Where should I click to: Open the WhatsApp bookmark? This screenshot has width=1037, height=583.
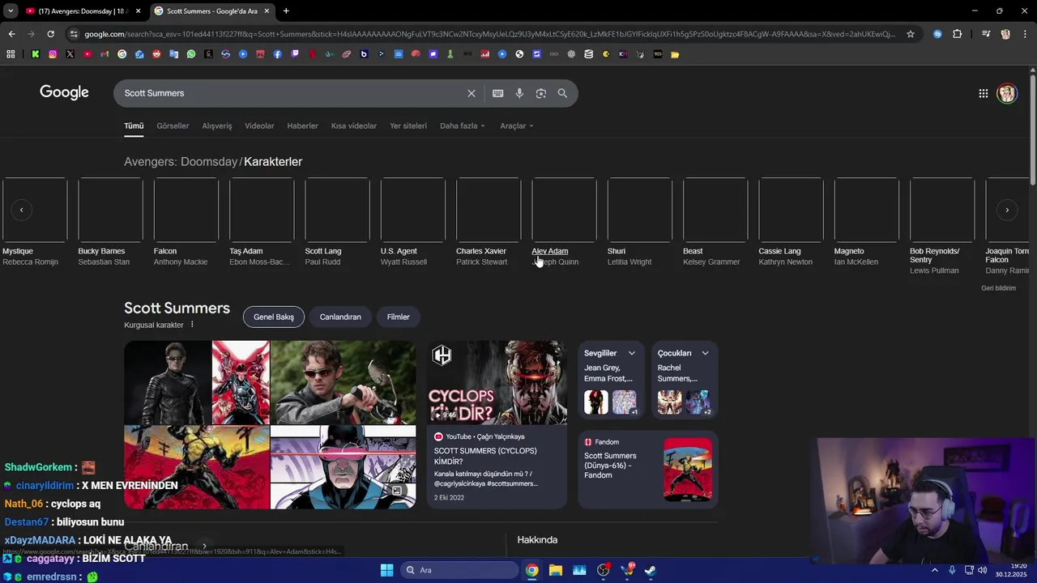(x=191, y=54)
